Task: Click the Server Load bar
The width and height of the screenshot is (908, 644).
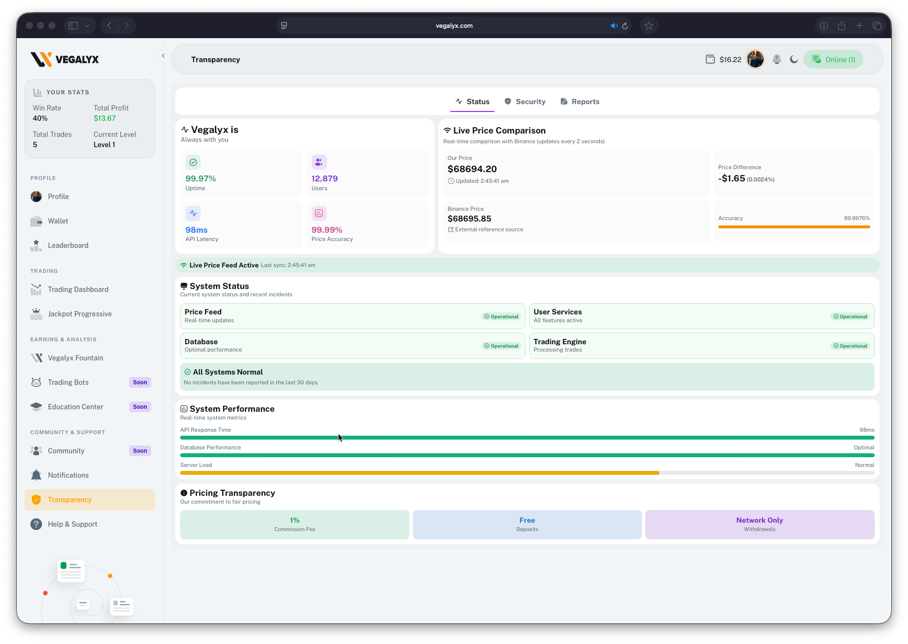Action: click(527, 473)
